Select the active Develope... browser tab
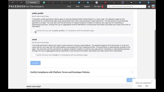Screen dimensions: 164x92 point(33,3)
